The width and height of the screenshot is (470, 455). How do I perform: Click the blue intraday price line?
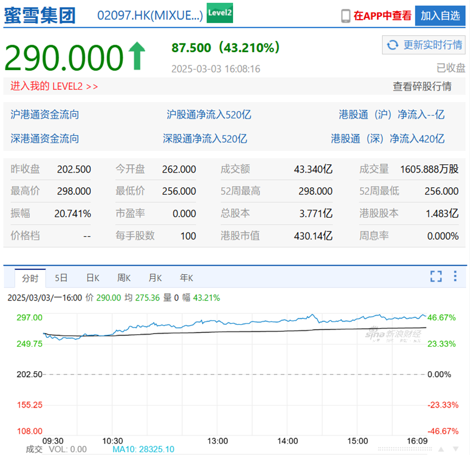(234, 323)
